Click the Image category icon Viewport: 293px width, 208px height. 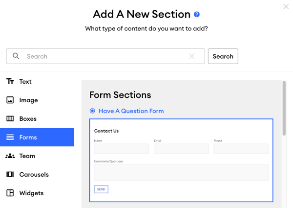click(10, 100)
